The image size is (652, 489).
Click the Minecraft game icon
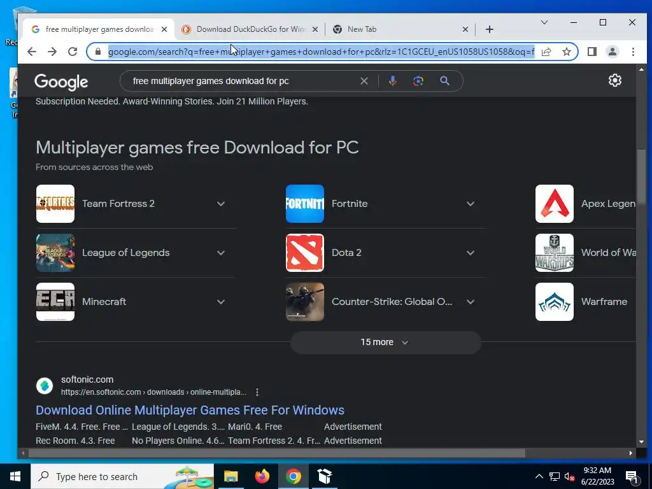[55, 302]
